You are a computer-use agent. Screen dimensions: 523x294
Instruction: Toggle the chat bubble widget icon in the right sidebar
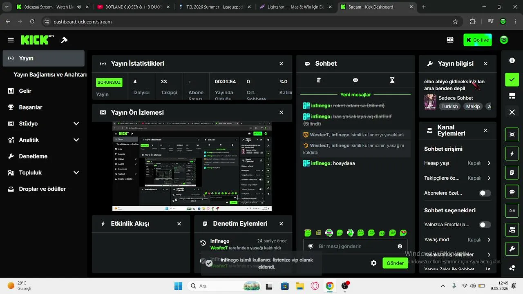tap(512, 192)
